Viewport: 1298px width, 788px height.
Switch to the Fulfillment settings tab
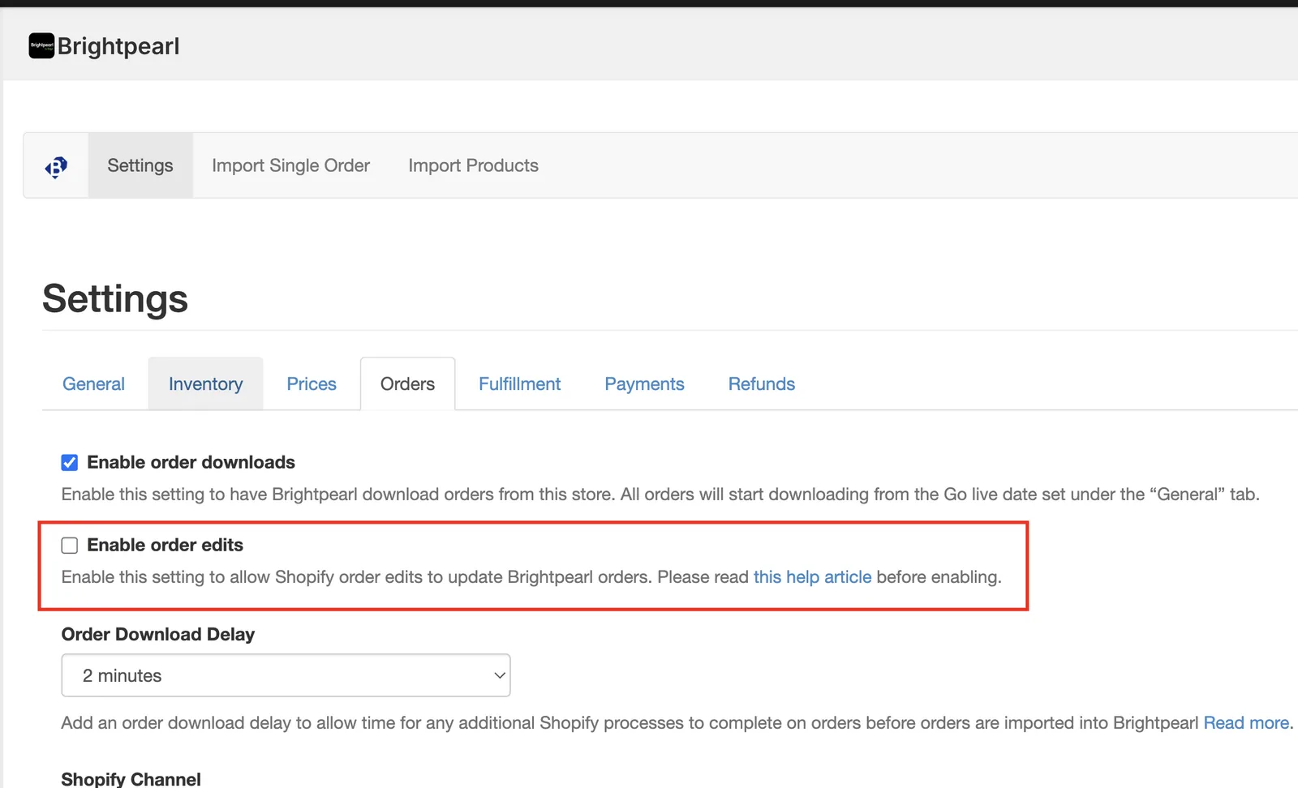click(519, 384)
